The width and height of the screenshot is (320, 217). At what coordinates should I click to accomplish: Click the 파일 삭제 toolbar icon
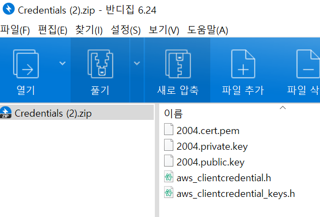[x=308, y=64]
